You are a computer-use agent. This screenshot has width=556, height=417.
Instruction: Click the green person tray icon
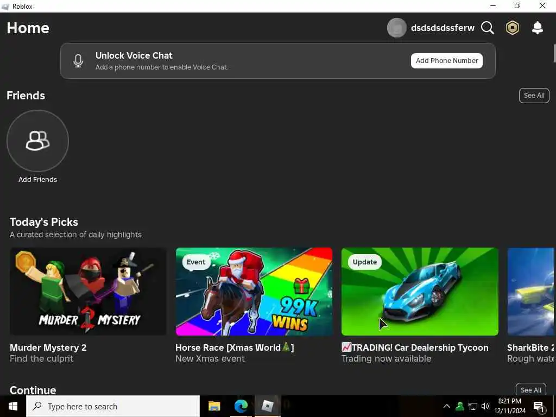(x=460, y=406)
